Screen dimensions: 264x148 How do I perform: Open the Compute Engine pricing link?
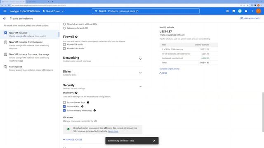point(170,69)
